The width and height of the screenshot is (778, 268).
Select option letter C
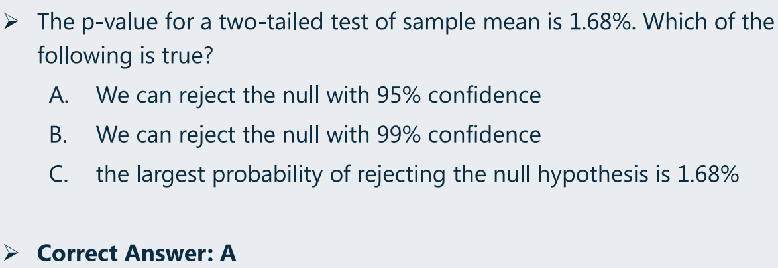tap(58, 174)
